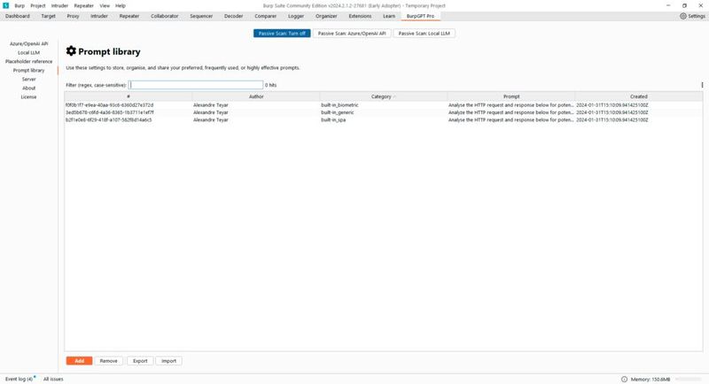Sort table by Author column
The width and height of the screenshot is (709, 384).
coord(256,96)
